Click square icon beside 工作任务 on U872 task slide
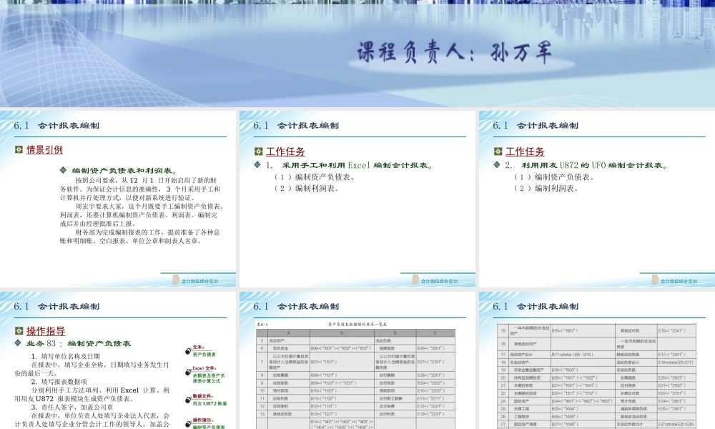 click(x=498, y=152)
